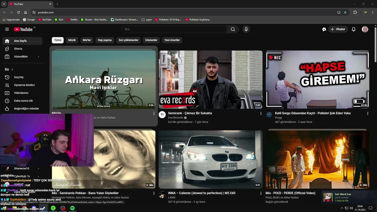Open Uygulamalar apps shortcut
Image resolution: width=377 pixels, height=212 pixels.
point(11,19)
